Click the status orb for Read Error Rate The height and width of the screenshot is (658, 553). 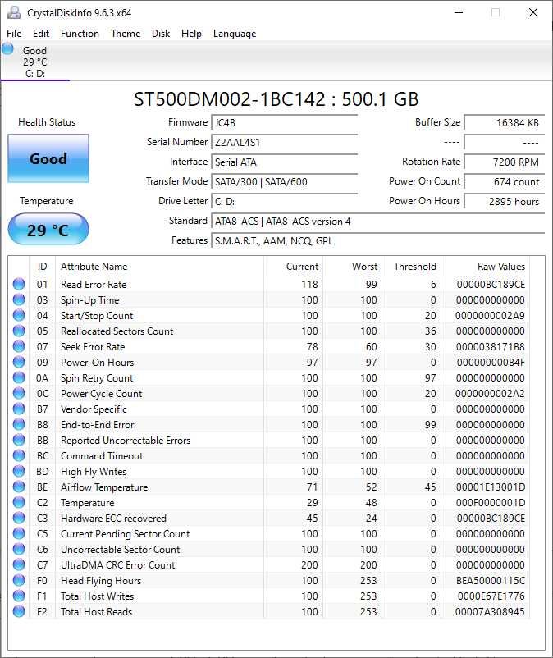[x=19, y=284]
